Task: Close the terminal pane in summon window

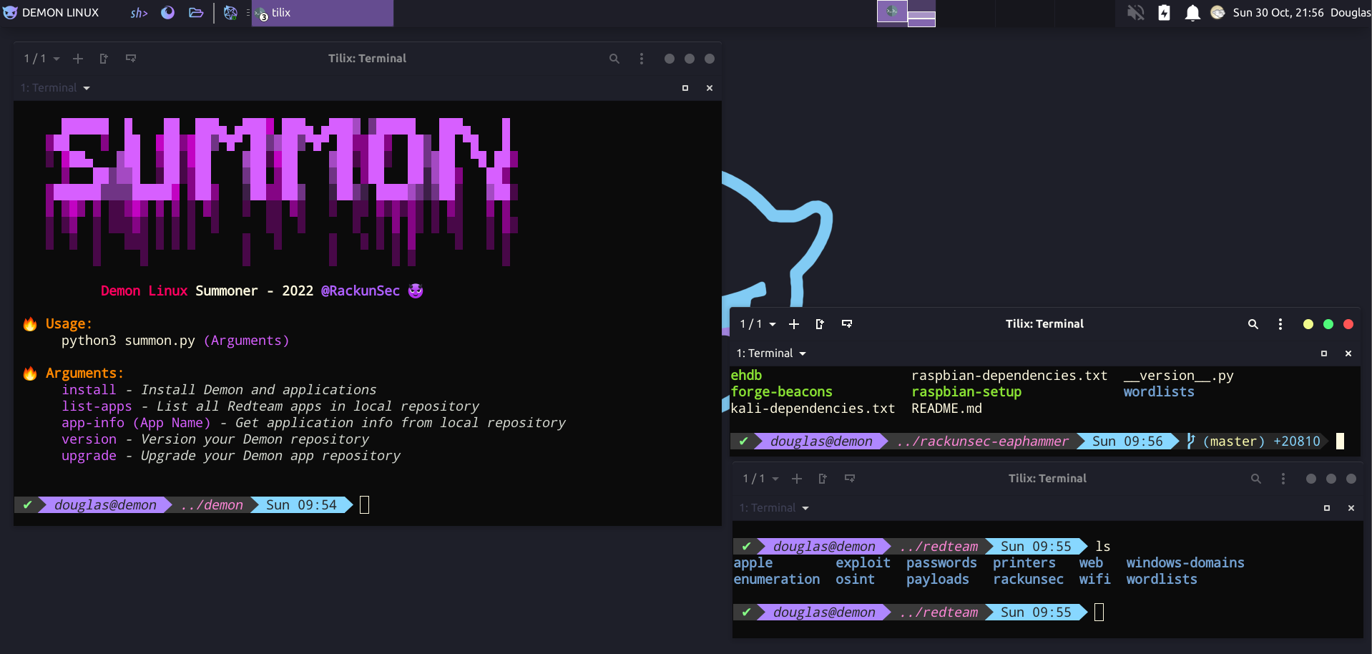Action: [710, 88]
